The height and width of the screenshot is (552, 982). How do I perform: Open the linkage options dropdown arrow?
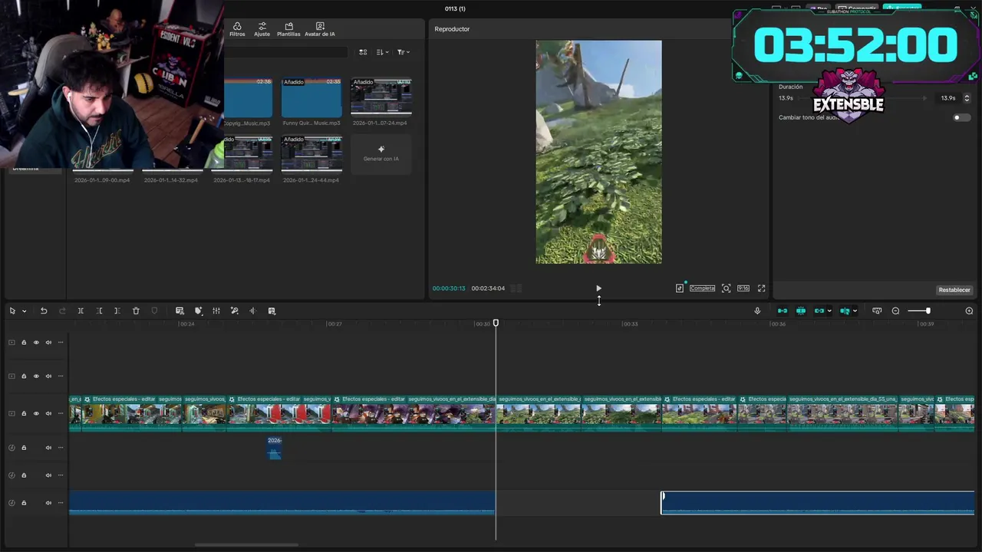(x=830, y=311)
